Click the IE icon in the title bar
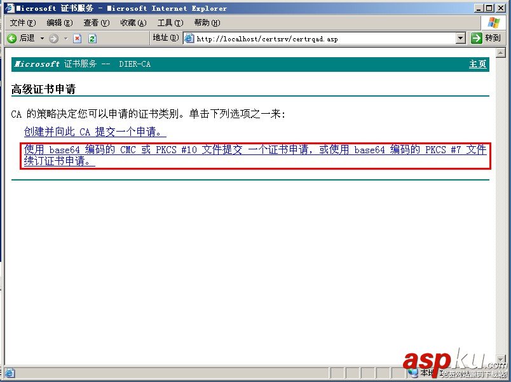Screen dimensions: 511x382 click(9, 8)
